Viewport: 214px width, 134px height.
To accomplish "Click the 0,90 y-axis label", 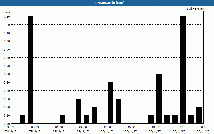I will tap(7, 50).
